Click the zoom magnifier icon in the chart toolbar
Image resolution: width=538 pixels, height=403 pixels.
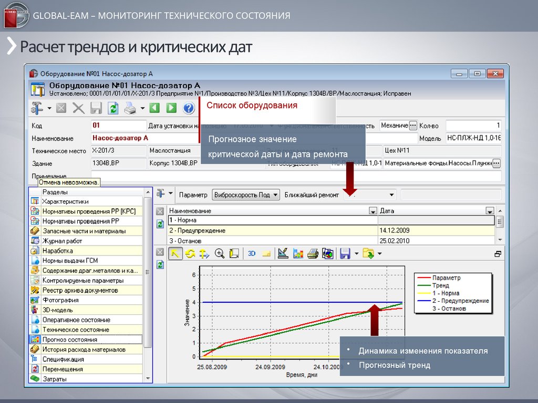click(220, 253)
